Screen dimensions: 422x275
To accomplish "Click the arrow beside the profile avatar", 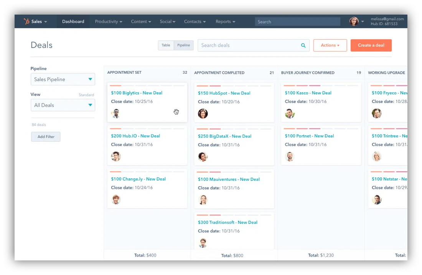I will (x=363, y=22).
